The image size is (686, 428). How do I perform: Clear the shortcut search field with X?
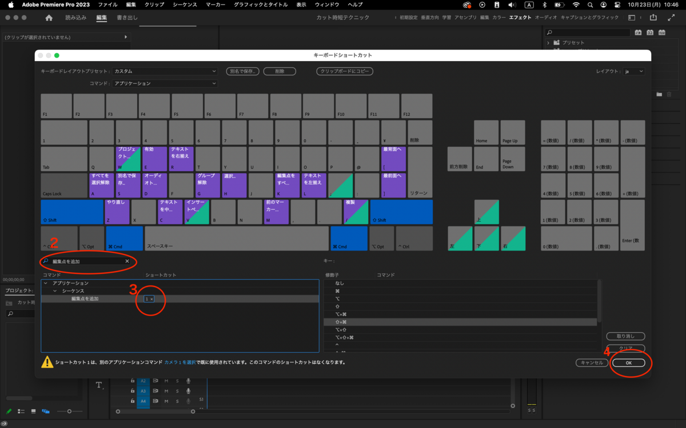pos(127,261)
